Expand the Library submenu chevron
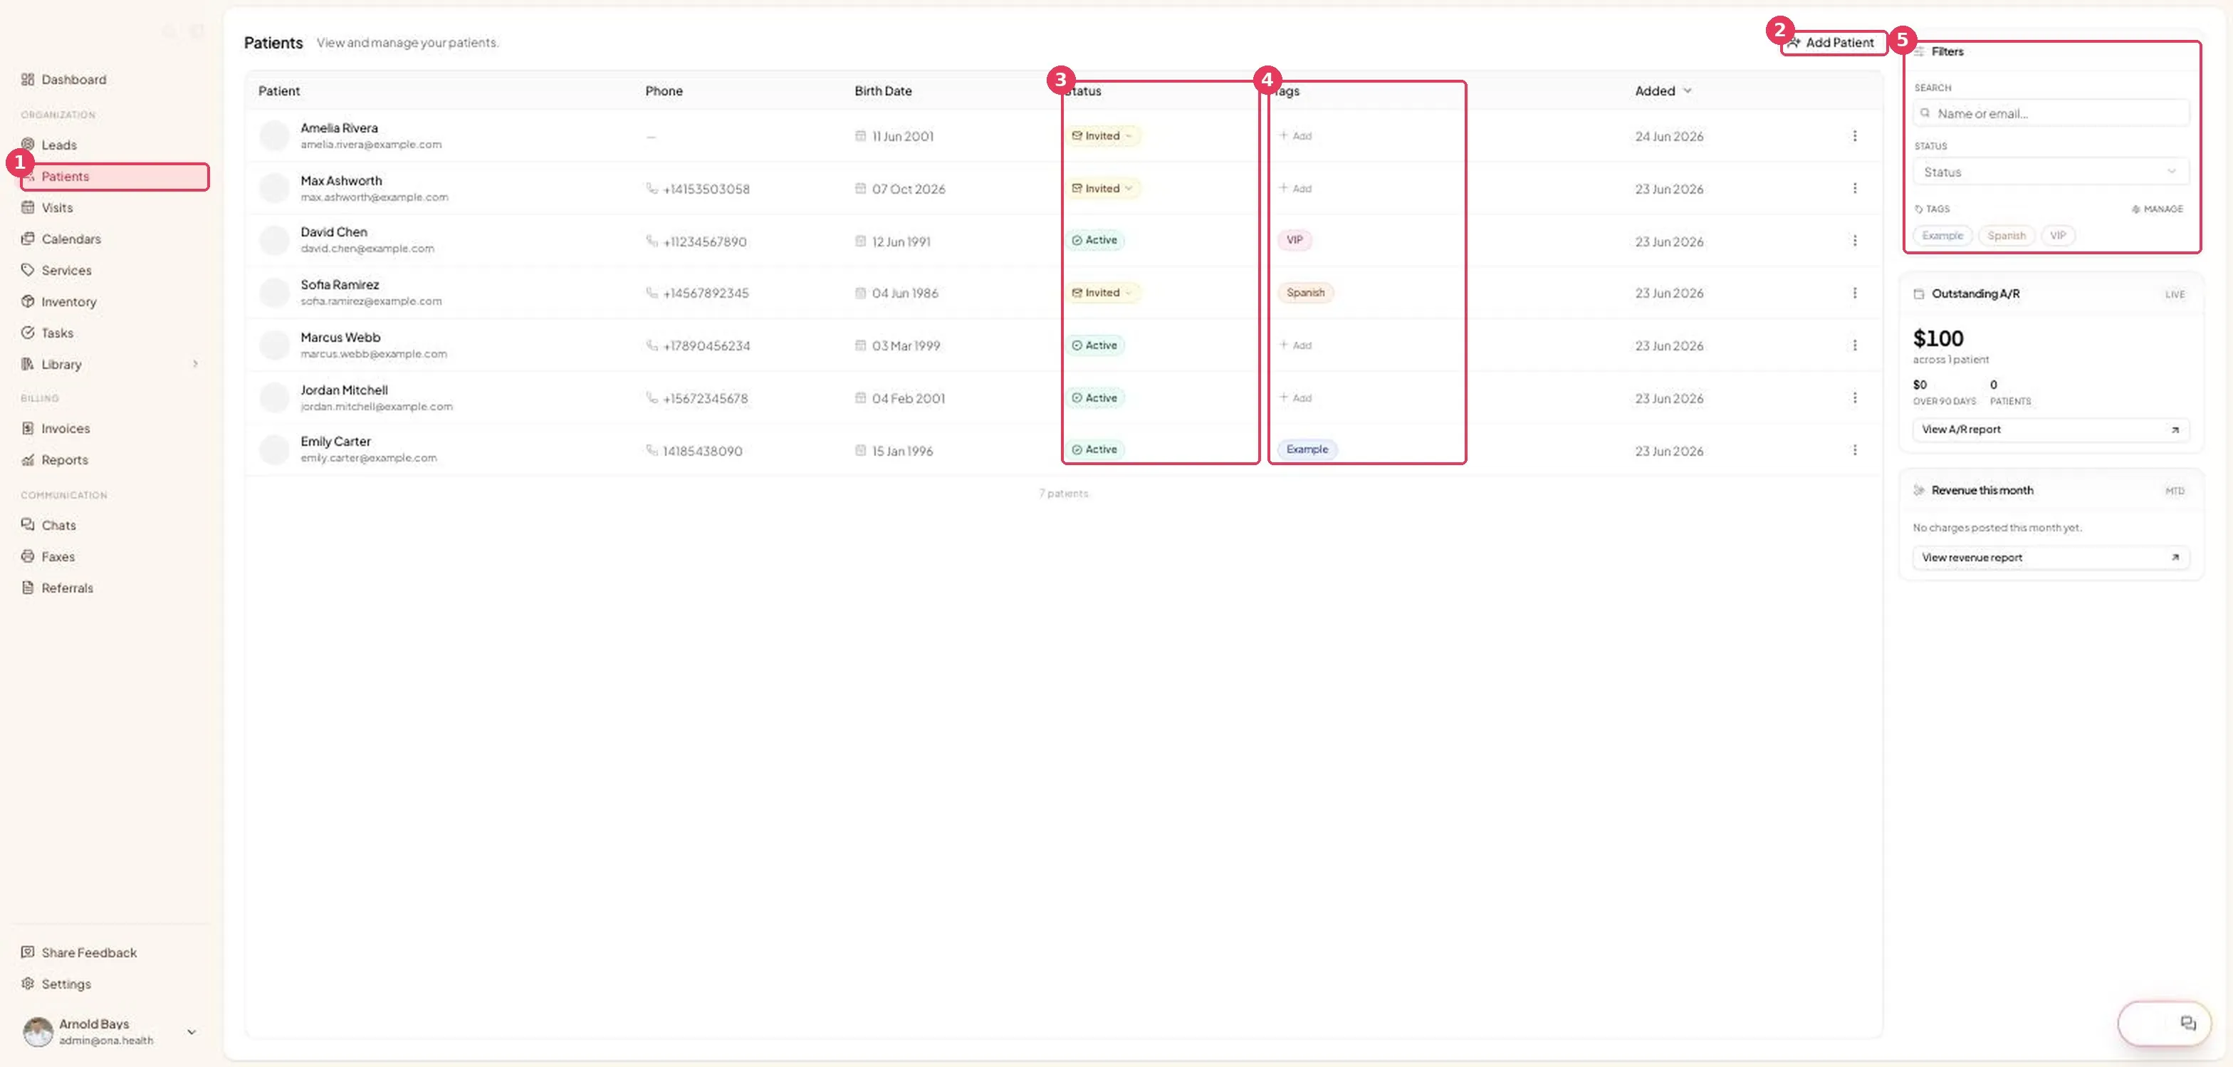This screenshot has width=2233, height=1067. point(195,364)
